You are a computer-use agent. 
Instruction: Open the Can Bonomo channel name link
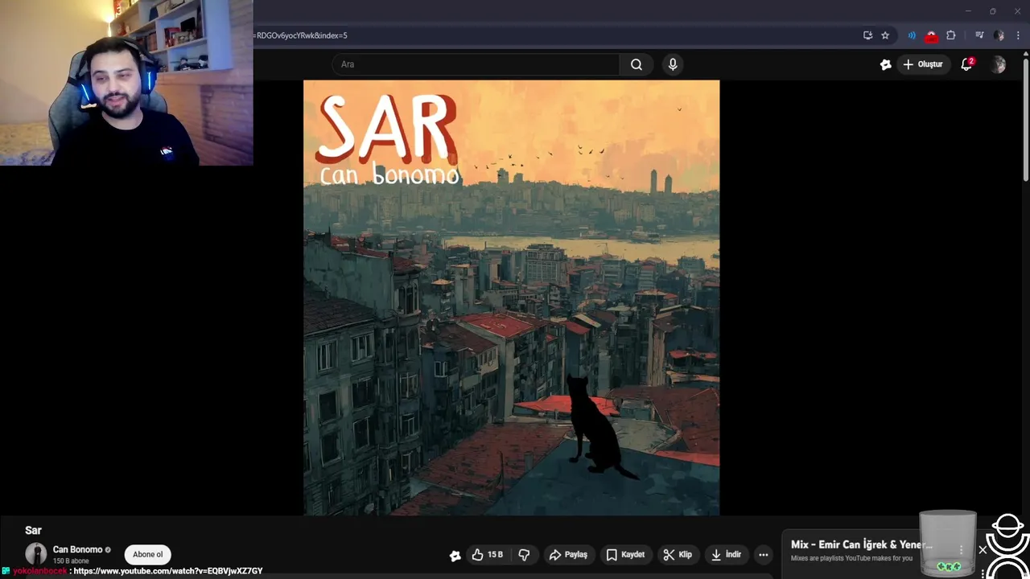(x=77, y=549)
